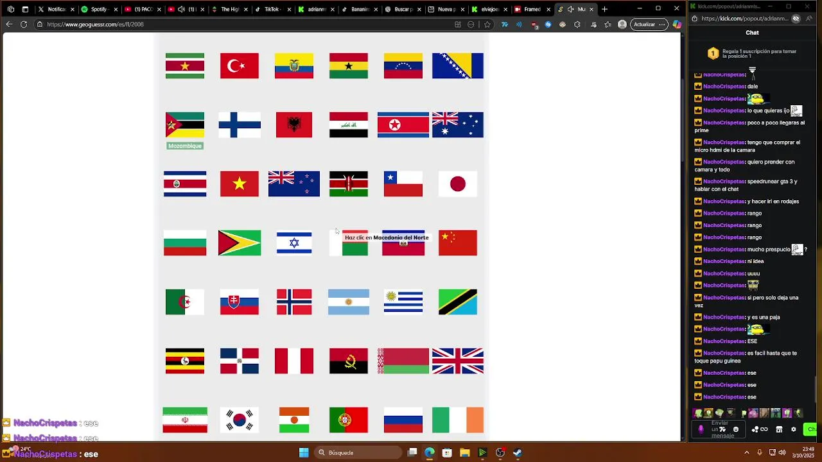Bookmark this page with star icon
Screen dimensions: 822x462
pyautogui.click(x=487, y=24)
